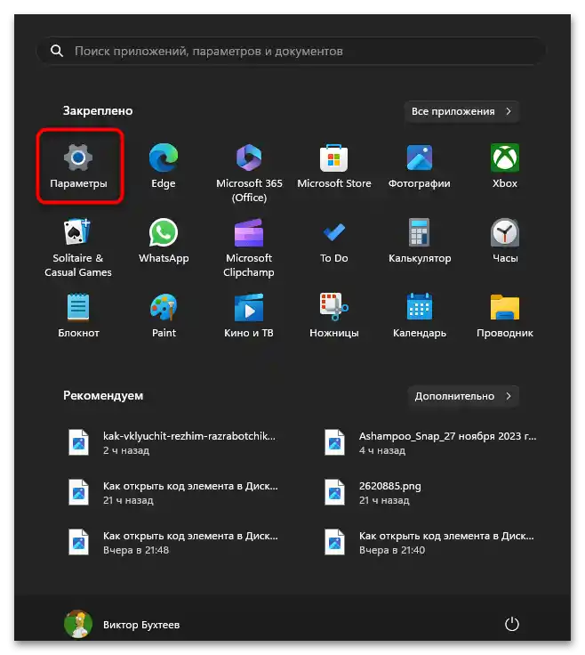Open WhatsApp from pinned apps

[164, 241]
